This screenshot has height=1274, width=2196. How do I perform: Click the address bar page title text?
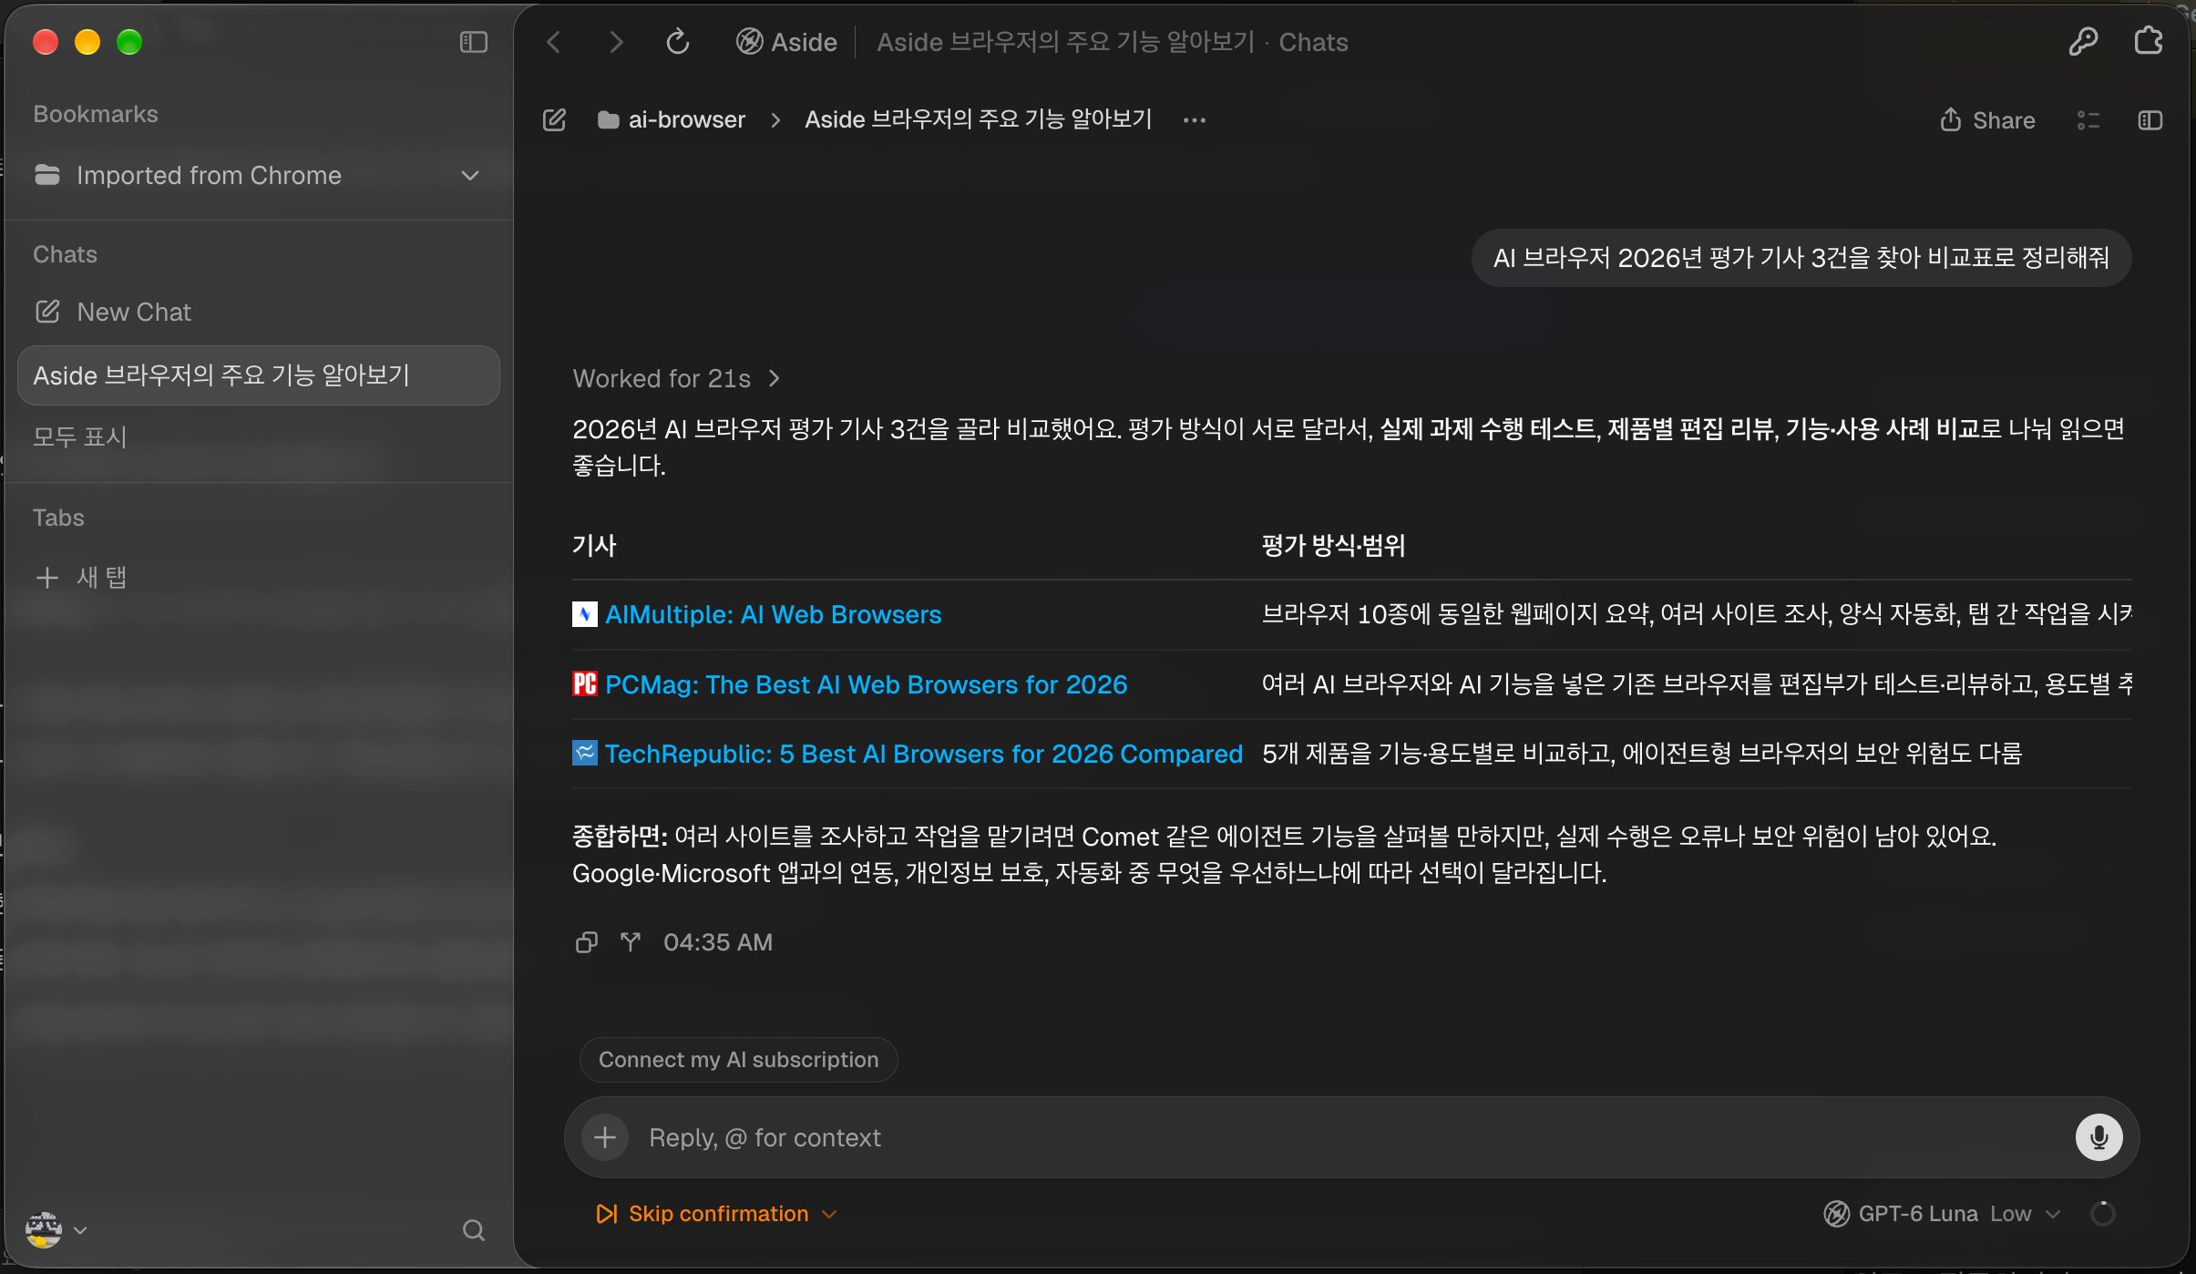tap(1112, 42)
